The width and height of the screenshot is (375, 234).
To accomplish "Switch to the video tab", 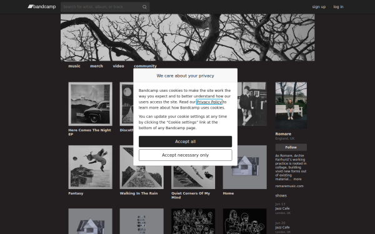I will pos(118,66).
